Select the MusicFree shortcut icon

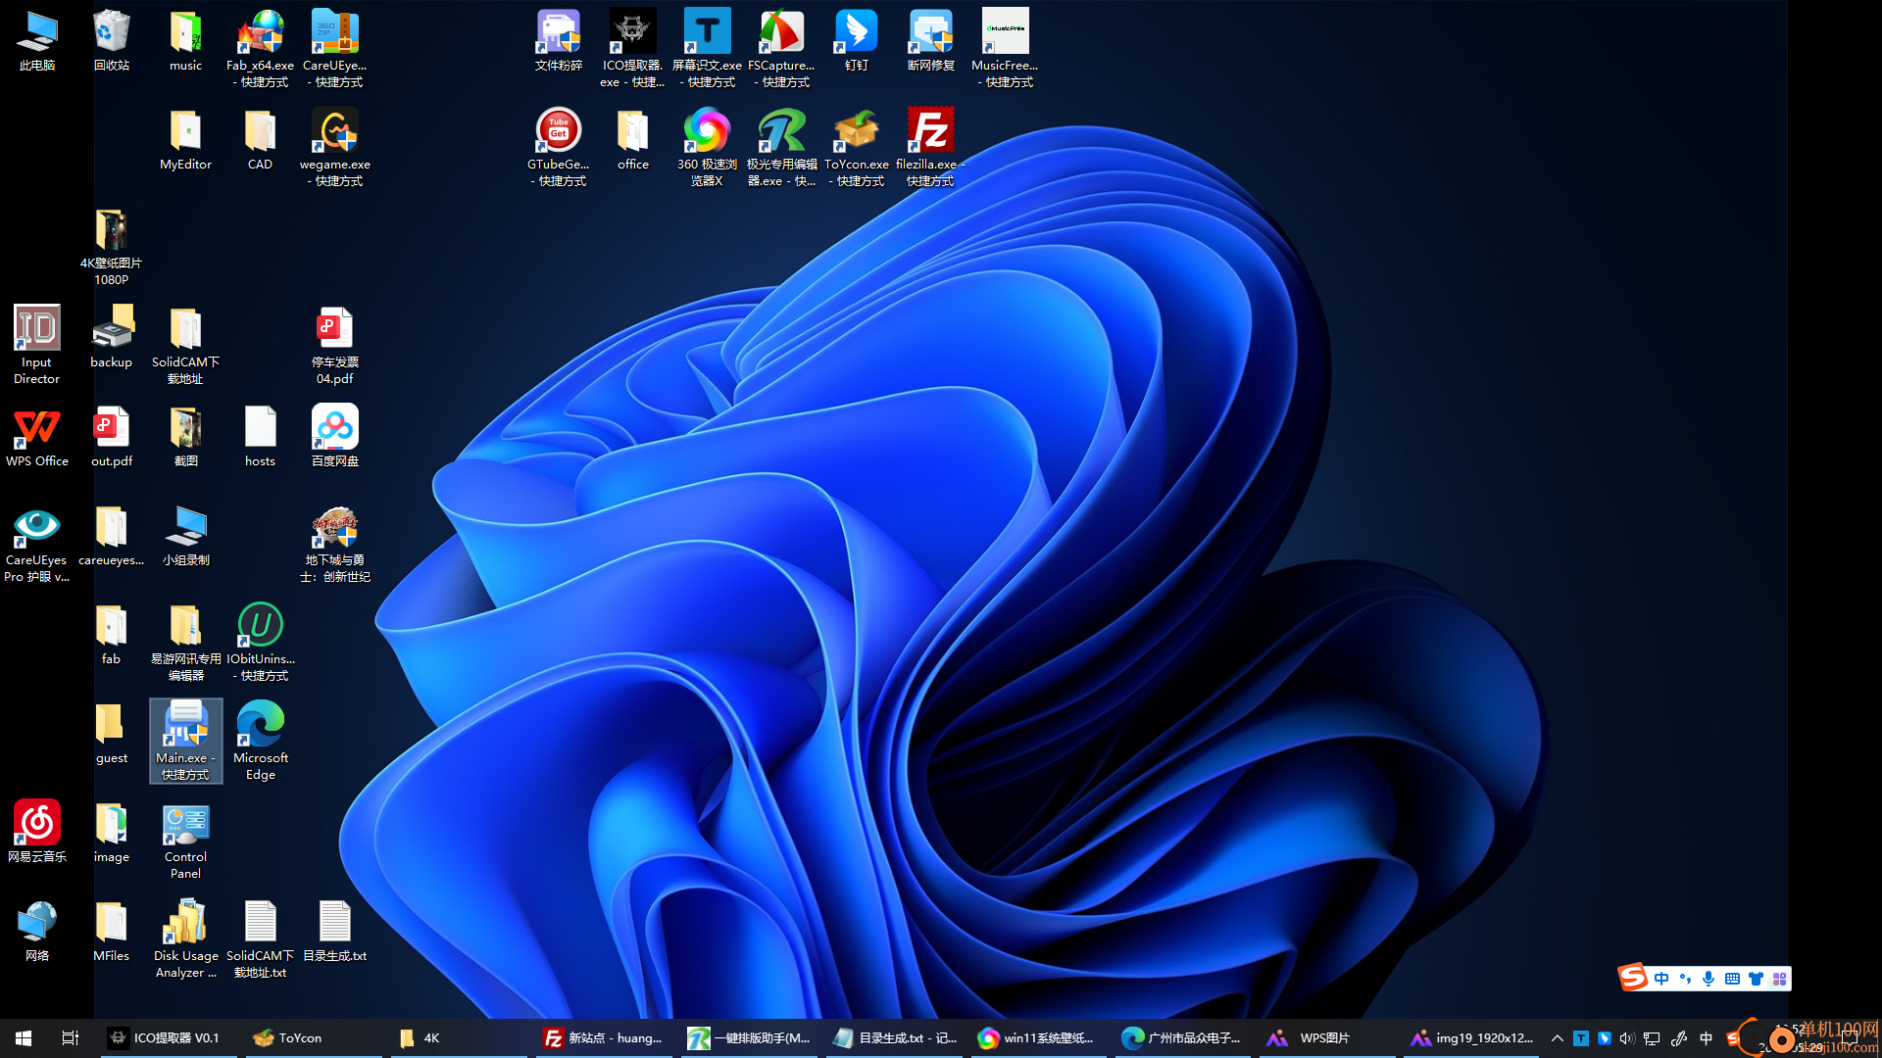(x=1005, y=49)
